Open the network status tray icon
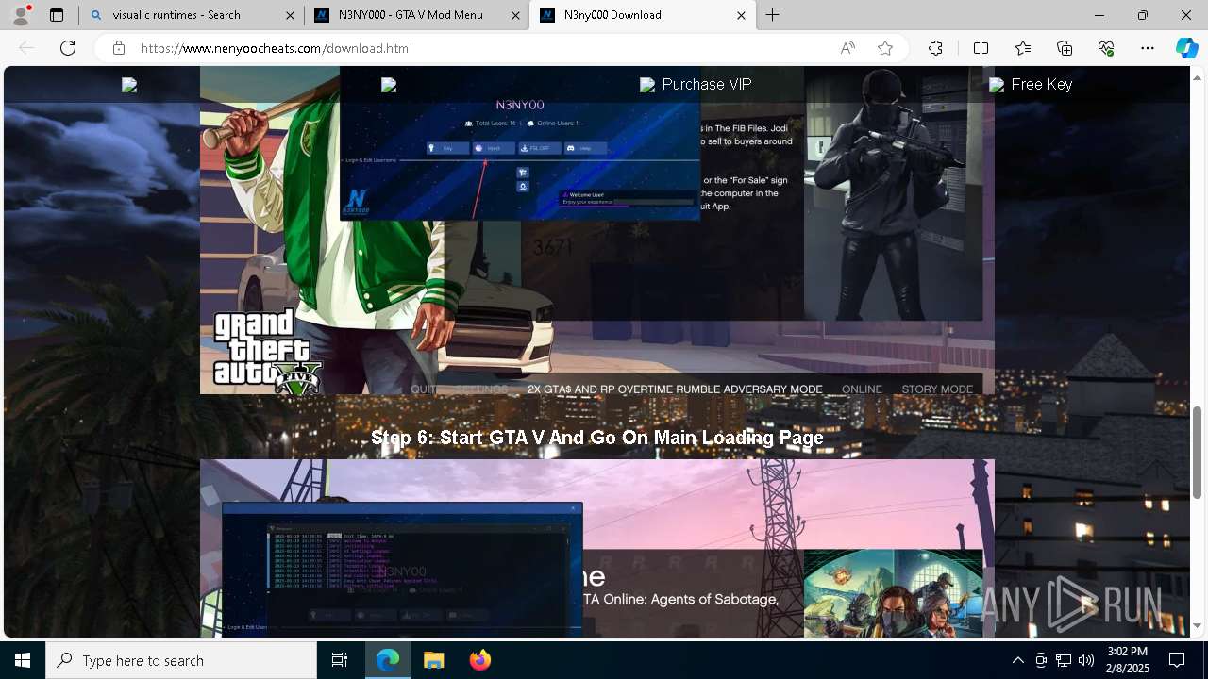1208x679 pixels. click(1064, 660)
